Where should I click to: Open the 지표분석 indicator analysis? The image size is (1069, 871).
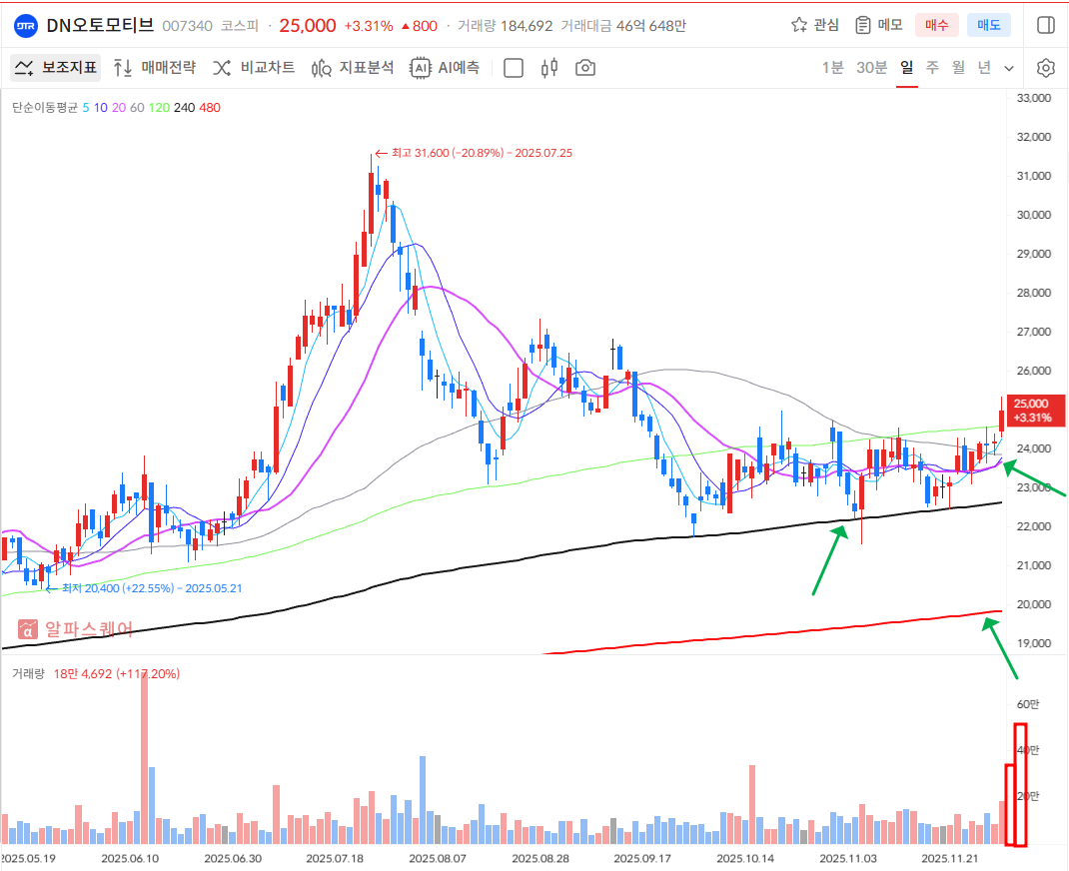tap(352, 68)
